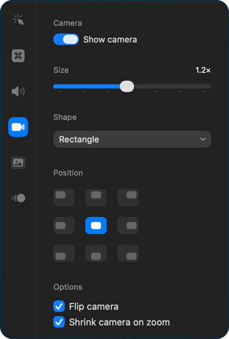Open the cursor click effects settings

18,19
